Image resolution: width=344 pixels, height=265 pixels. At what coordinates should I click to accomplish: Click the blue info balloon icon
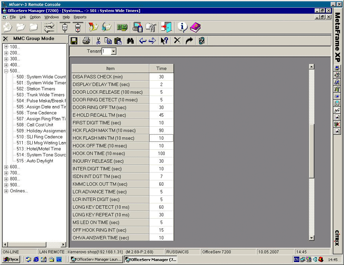182,27
